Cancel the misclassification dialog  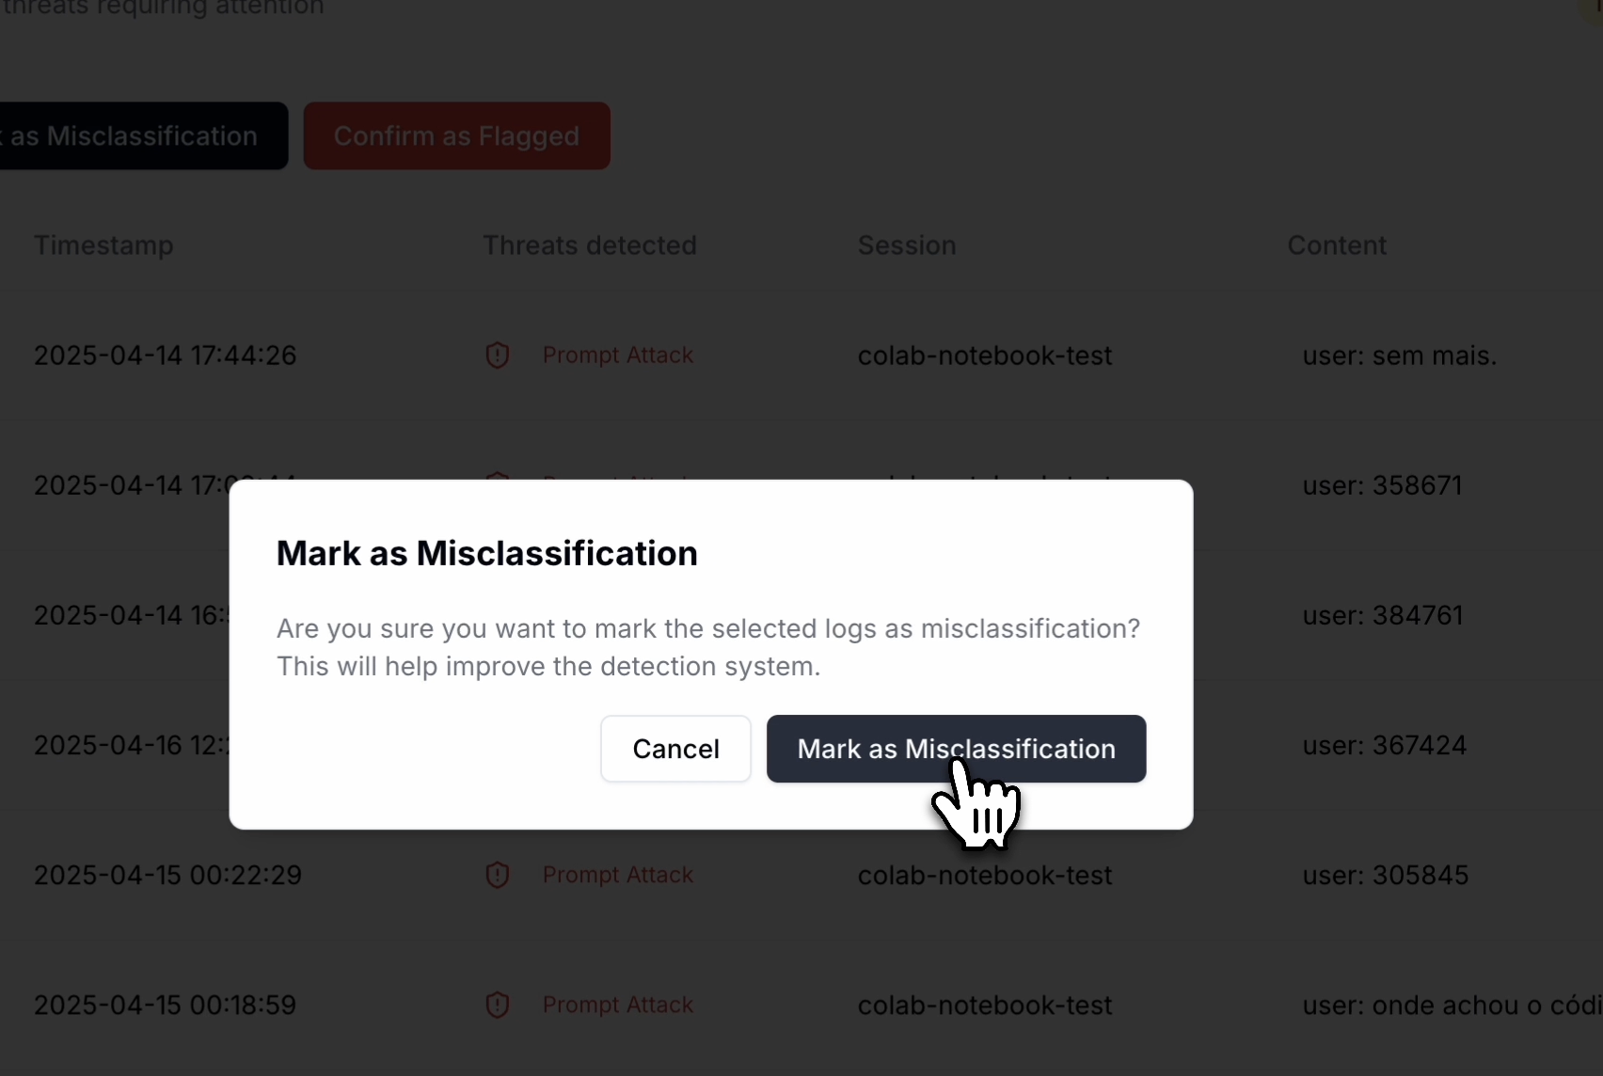click(x=675, y=749)
